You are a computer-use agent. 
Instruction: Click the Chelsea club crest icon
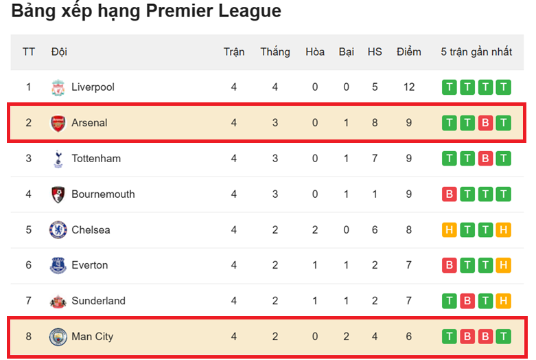click(58, 229)
